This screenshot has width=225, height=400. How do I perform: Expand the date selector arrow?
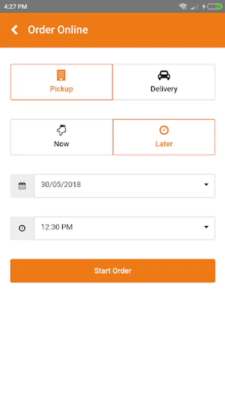pos(206,184)
